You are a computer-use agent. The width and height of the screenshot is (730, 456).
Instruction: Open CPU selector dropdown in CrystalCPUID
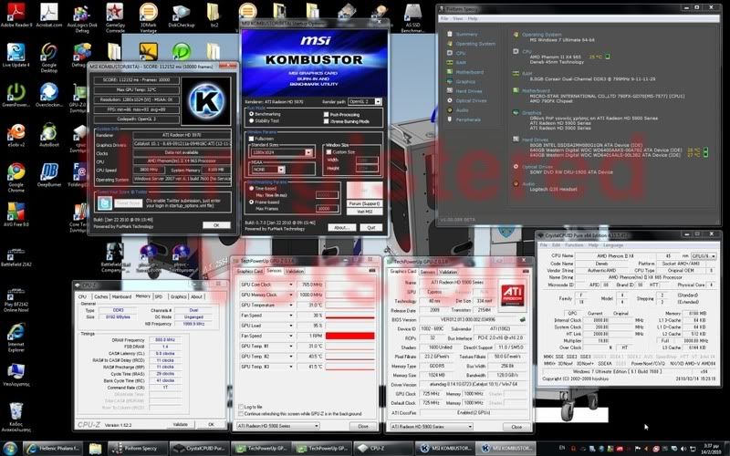(x=703, y=256)
